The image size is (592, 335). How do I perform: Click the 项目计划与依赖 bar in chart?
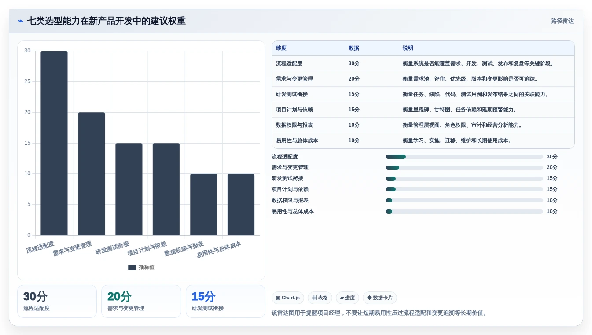(x=166, y=189)
